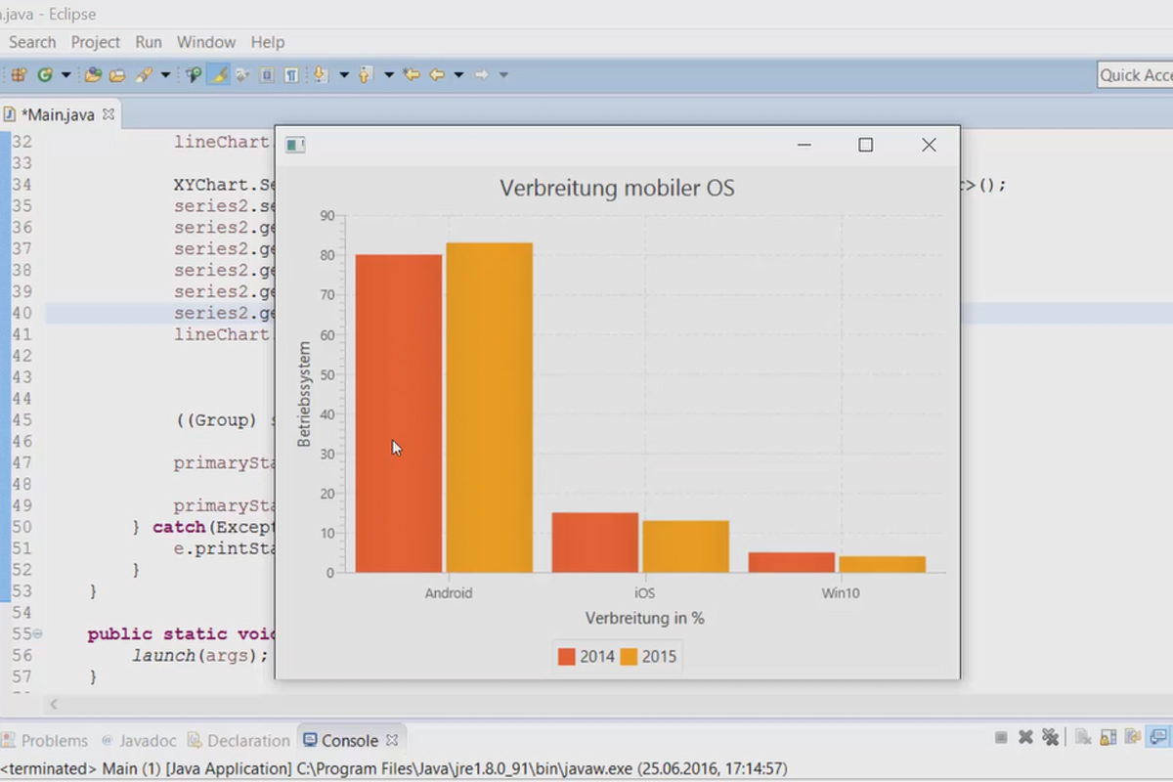Toggle the console Word Wrap icon
This screenshot has height=782, width=1173.
pyautogui.click(x=1133, y=738)
